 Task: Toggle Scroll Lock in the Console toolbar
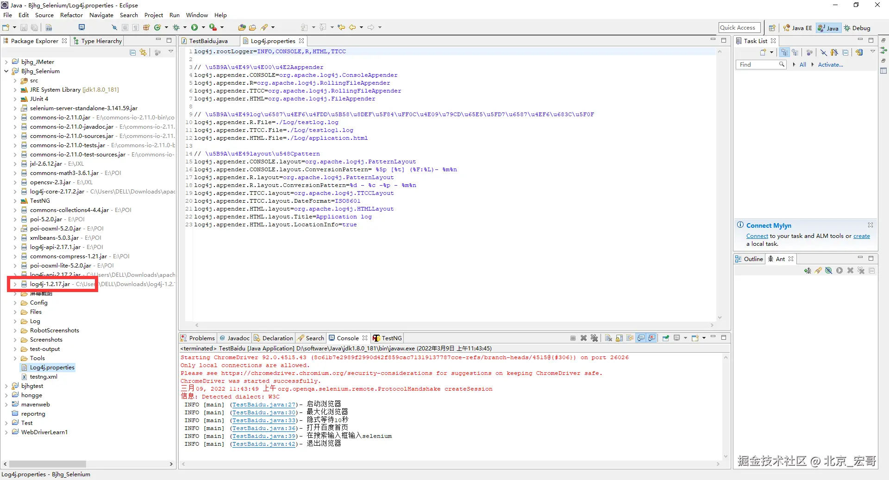pos(619,338)
